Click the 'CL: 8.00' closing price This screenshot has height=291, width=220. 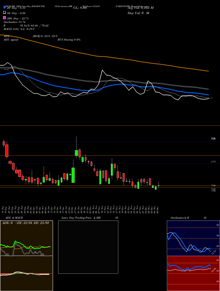point(80,8)
